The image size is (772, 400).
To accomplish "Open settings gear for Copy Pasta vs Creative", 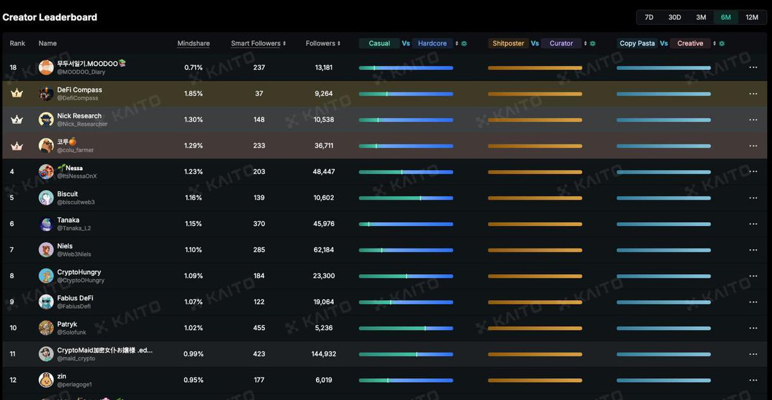I will tap(722, 44).
